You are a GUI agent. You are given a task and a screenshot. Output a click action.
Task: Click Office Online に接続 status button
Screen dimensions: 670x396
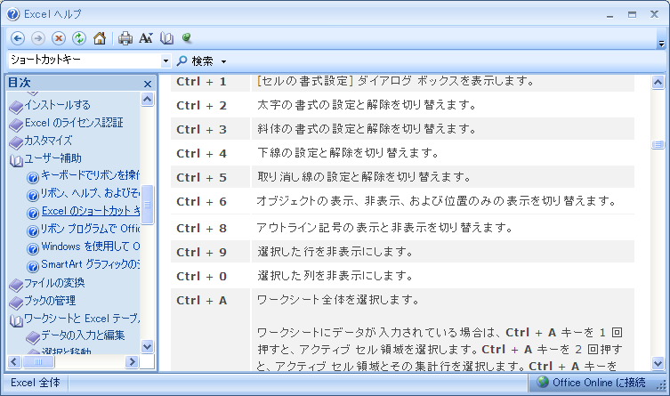click(592, 383)
